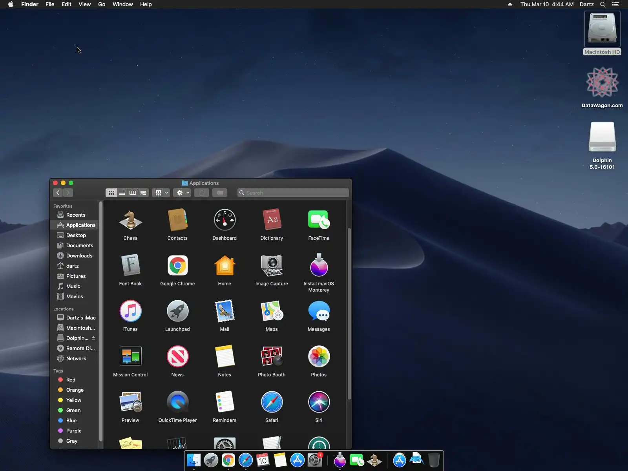The image size is (628, 471).
Task: Select Safari in the Applications window
Action: [x=272, y=402]
